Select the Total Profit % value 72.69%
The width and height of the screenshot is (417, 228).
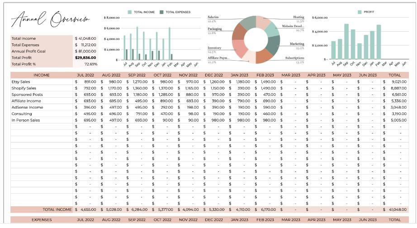point(91,64)
